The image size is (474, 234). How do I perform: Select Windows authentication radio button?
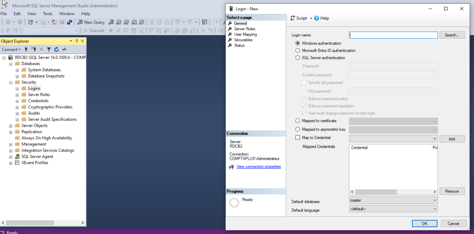(298, 43)
